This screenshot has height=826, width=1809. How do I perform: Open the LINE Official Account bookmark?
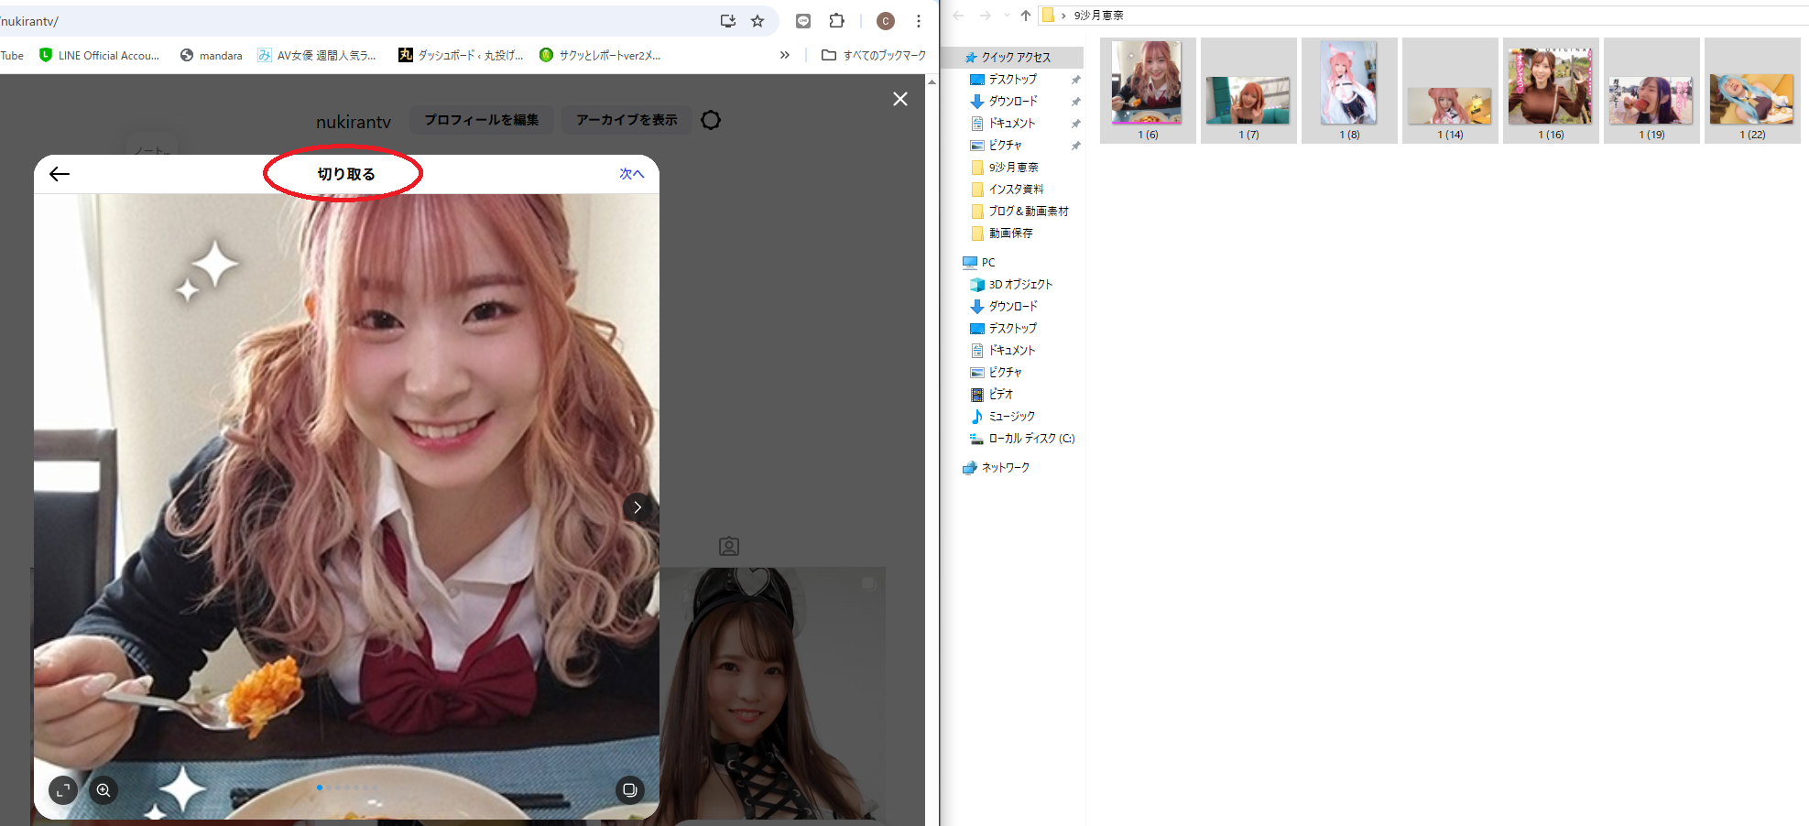click(99, 55)
